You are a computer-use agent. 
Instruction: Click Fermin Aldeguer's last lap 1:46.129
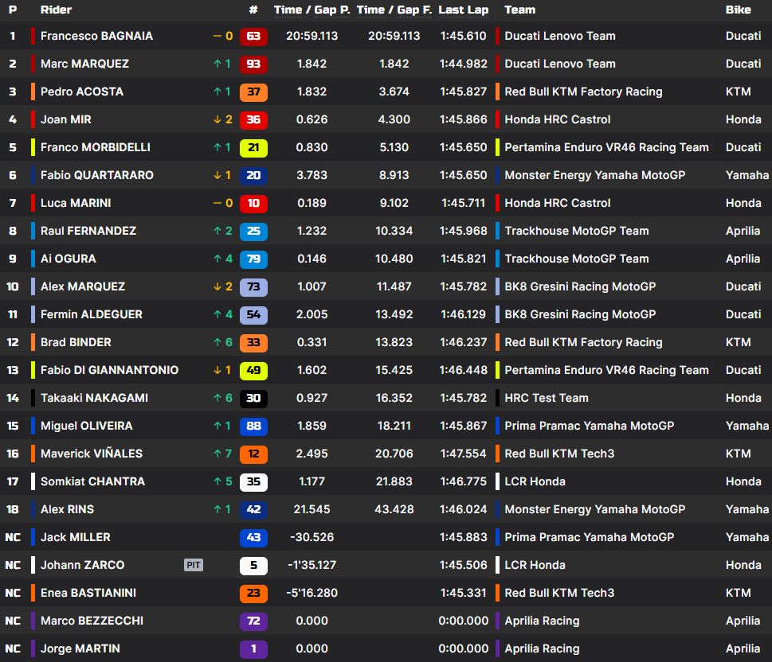[x=464, y=315]
